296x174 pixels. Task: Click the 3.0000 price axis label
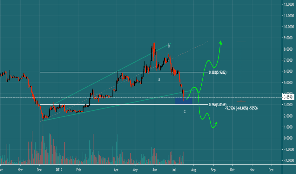289,105
